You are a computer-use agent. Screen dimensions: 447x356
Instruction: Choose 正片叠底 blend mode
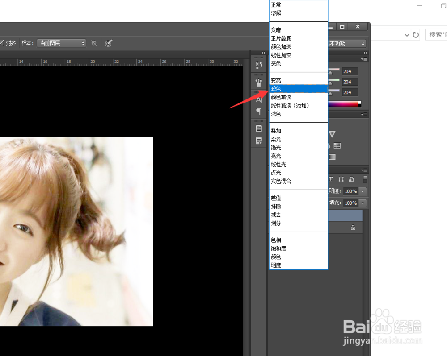(x=299, y=38)
